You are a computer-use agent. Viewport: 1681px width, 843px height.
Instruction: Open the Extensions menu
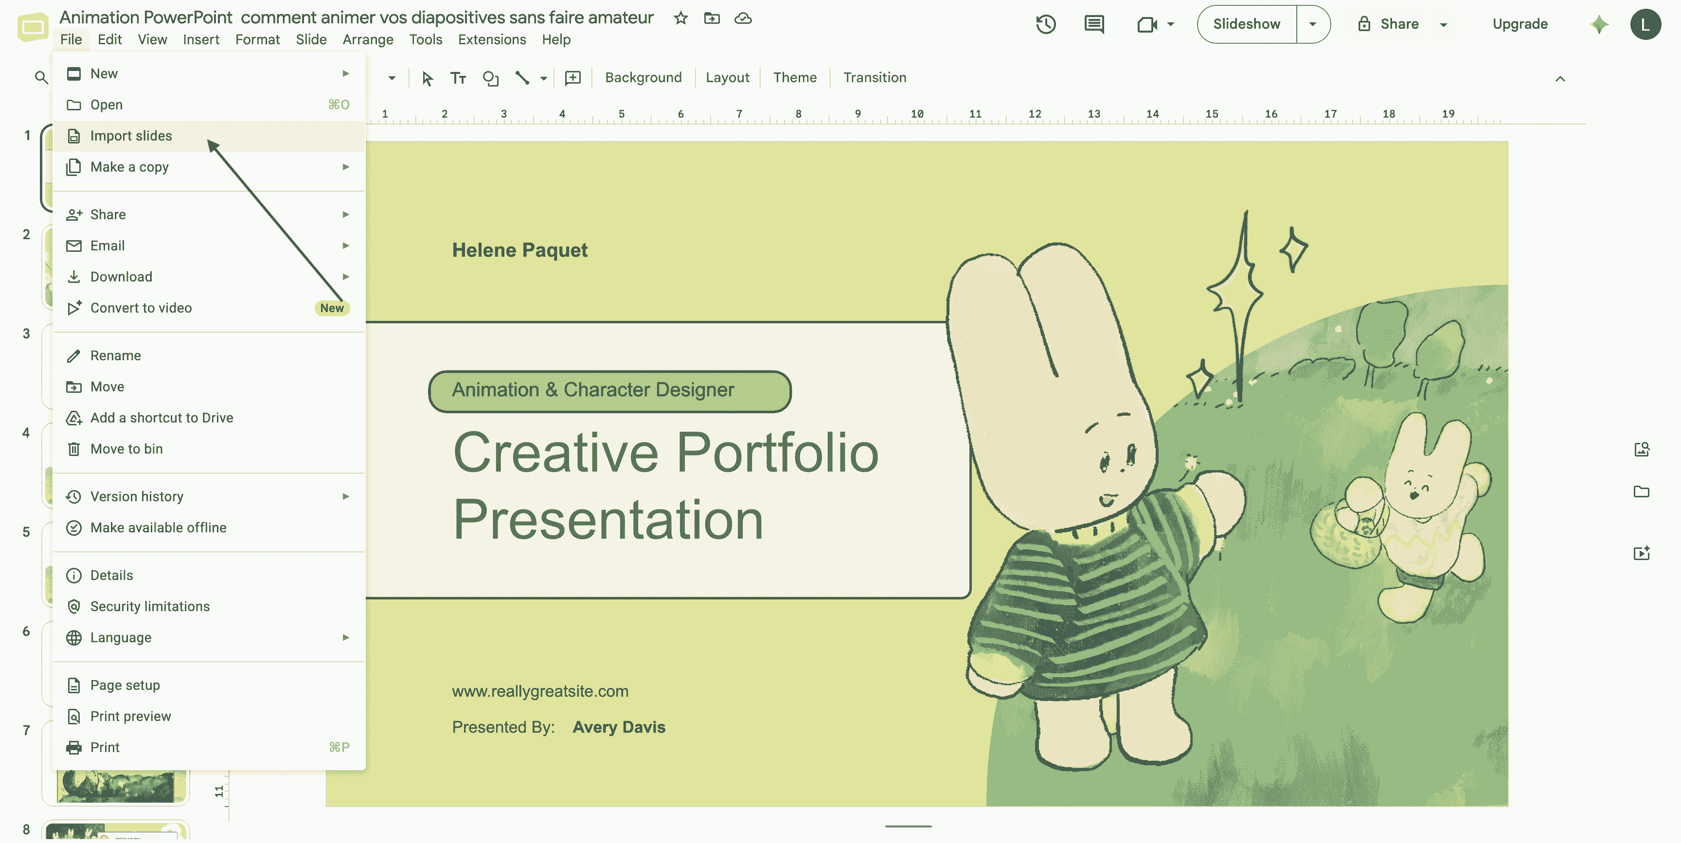[491, 39]
